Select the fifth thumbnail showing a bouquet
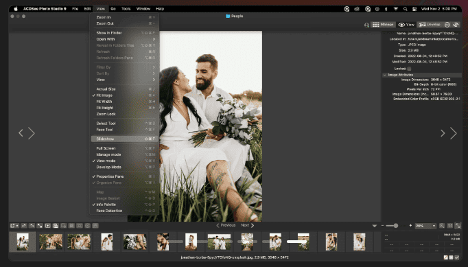 coord(135,242)
